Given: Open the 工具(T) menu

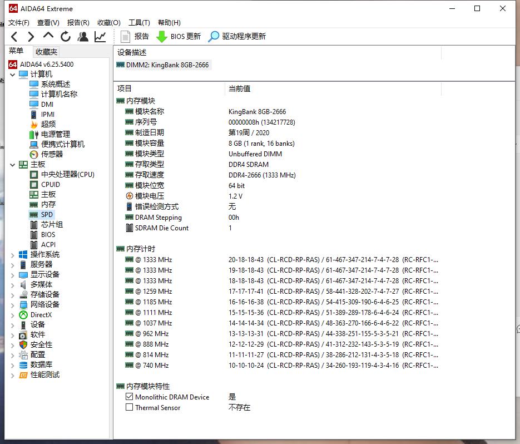Looking at the screenshot, I should click(139, 23).
